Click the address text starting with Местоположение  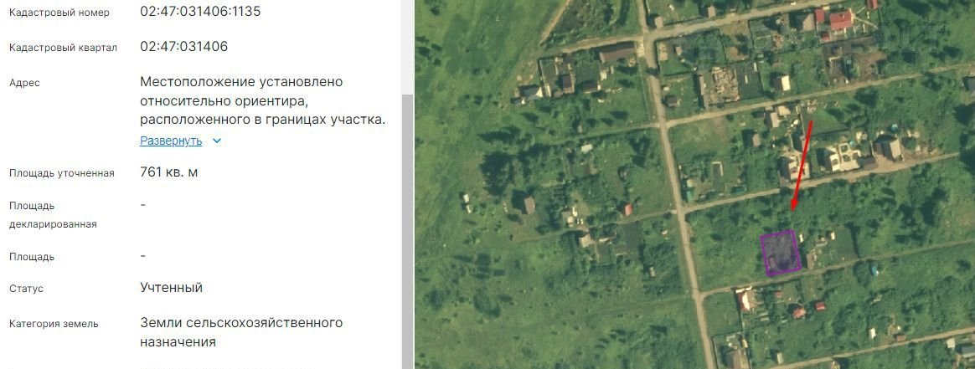(x=263, y=101)
